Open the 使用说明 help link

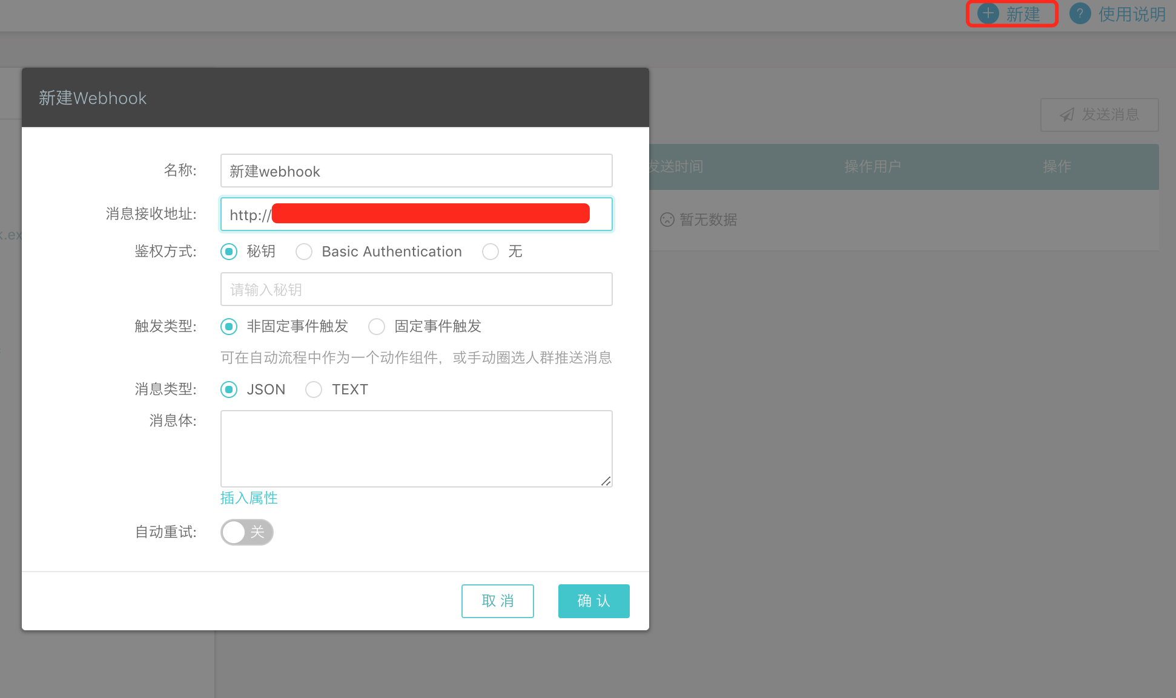(1132, 14)
